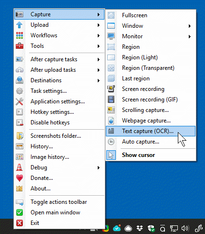Toggle actions toolbar menu entry
This screenshot has height=234, width=205.
(59, 202)
